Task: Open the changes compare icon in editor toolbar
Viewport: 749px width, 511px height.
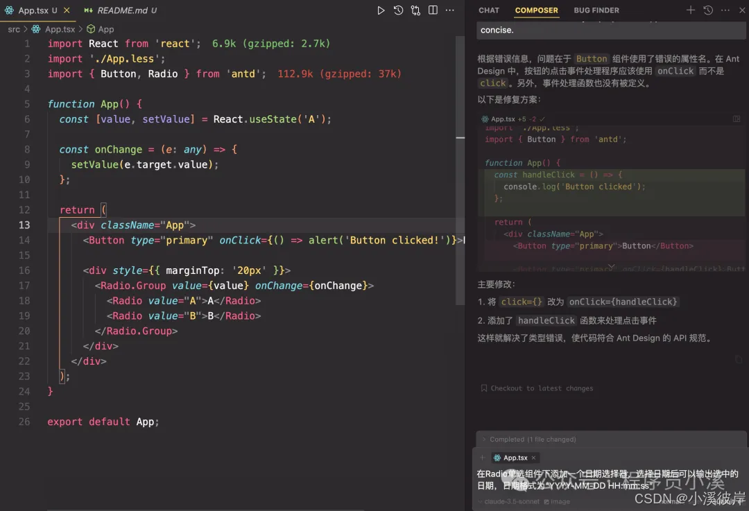Action: (x=415, y=10)
